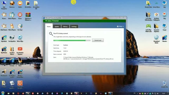Screen dimensions: 169x95
Task: Select the red heart desktop icon
Action: 165,15
